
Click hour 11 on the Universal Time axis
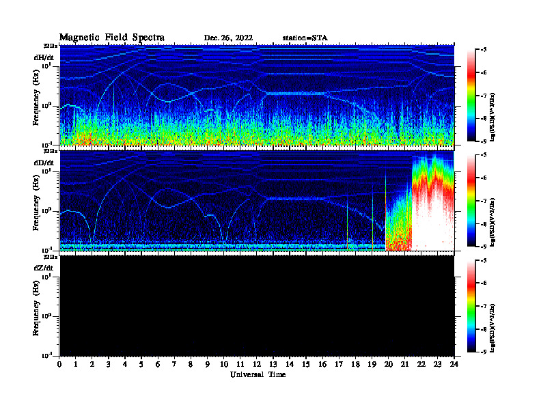point(240,364)
